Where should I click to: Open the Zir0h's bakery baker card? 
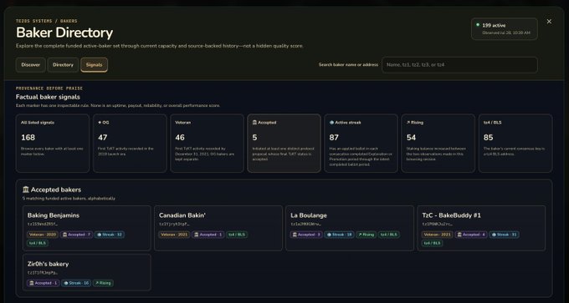coord(87,272)
